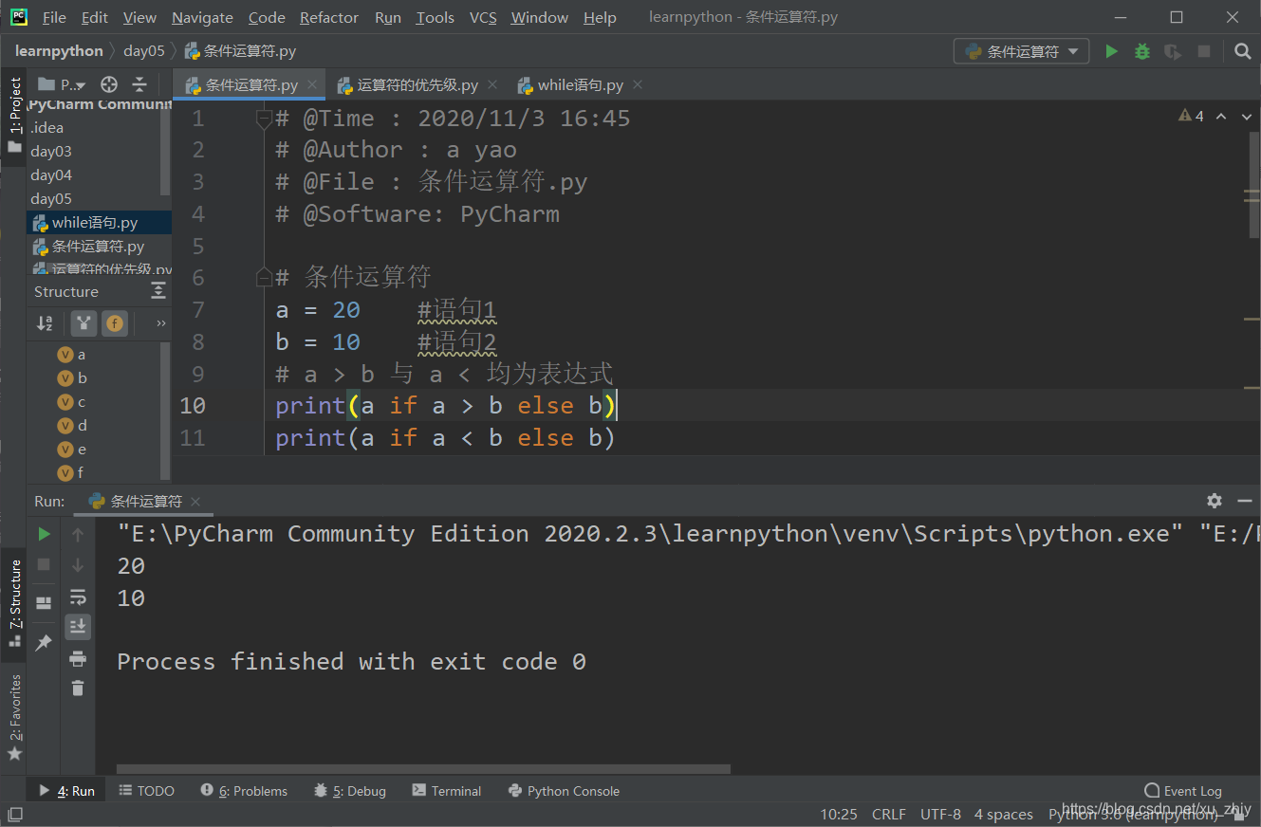Image resolution: width=1261 pixels, height=827 pixels.
Task: Click the Run with Coverage shield icon
Action: click(x=1173, y=51)
